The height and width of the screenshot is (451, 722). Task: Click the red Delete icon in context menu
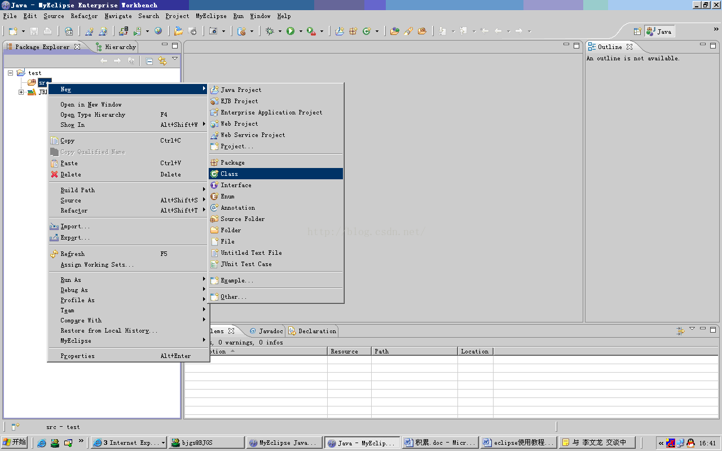pyautogui.click(x=54, y=174)
